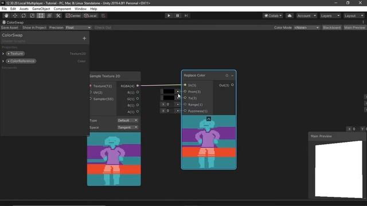Click the RGBA(4) output port

[x=138, y=86]
